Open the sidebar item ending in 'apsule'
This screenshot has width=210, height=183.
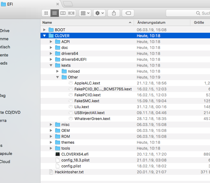(6, 153)
